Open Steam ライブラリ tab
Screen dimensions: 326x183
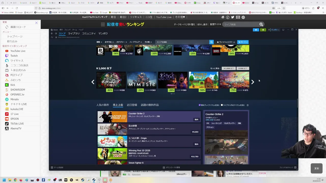(x=74, y=34)
